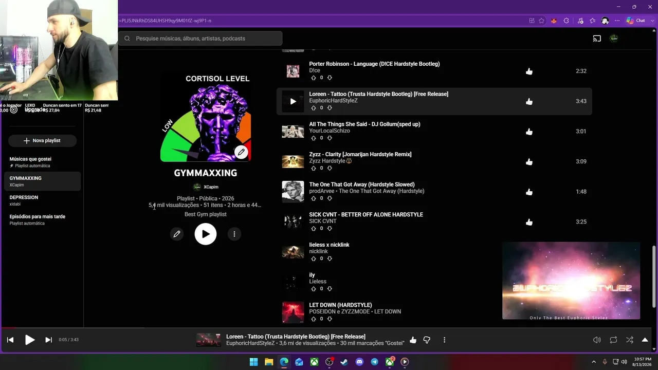Show hidden system tray icons chevron
This screenshot has height=370, width=658.
click(594, 362)
